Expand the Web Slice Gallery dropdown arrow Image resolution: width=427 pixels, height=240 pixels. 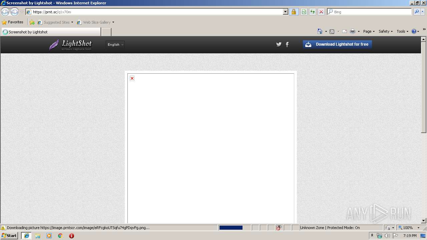[113, 22]
